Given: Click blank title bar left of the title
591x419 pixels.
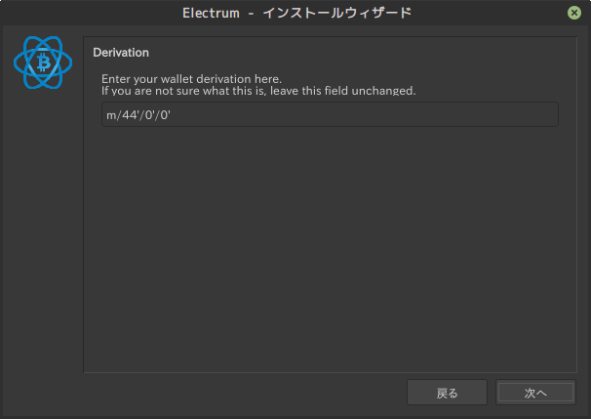Looking at the screenshot, I should (x=88, y=13).
